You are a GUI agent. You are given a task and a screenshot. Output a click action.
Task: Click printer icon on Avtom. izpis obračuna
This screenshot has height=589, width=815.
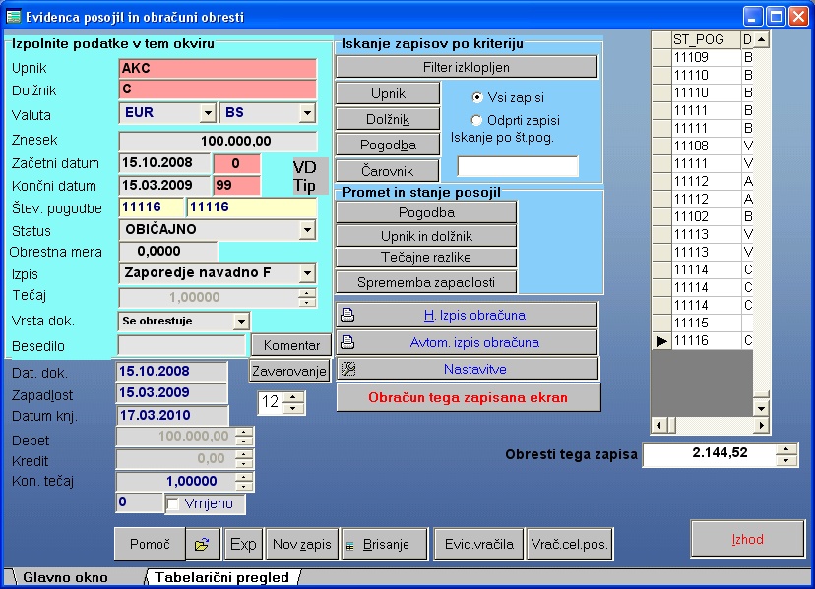(x=347, y=342)
